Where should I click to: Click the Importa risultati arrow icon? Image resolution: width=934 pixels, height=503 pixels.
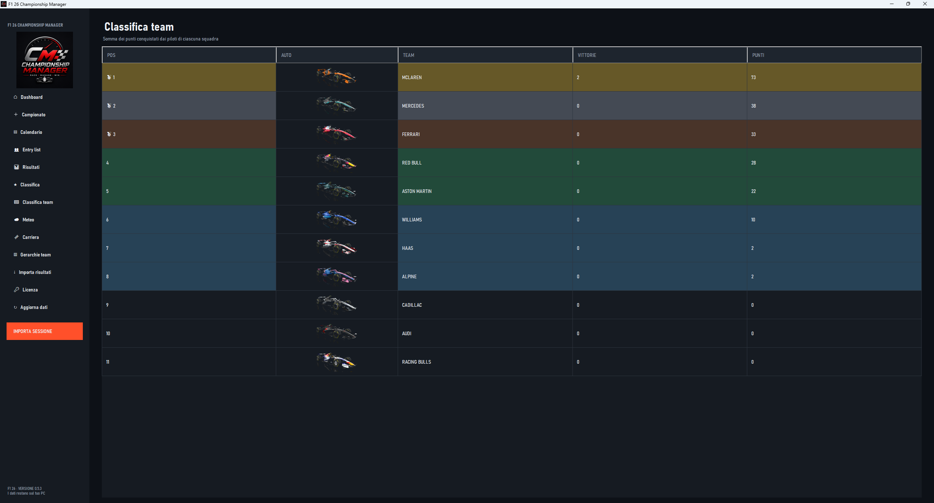(x=15, y=272)
